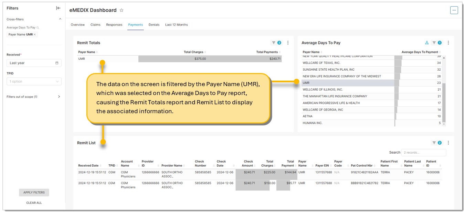Collapse the Filters sidebar panel
464x212 pixels.
point(58,8)
